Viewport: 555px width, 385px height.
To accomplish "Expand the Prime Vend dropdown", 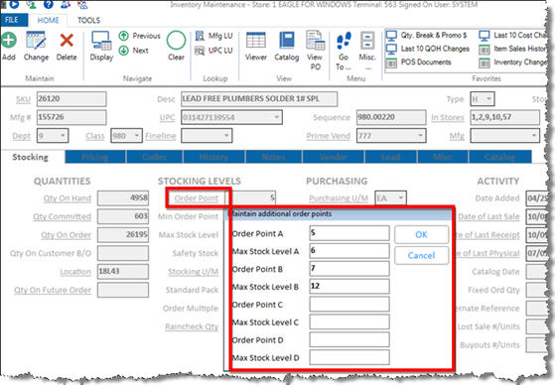I will point(420,136).
